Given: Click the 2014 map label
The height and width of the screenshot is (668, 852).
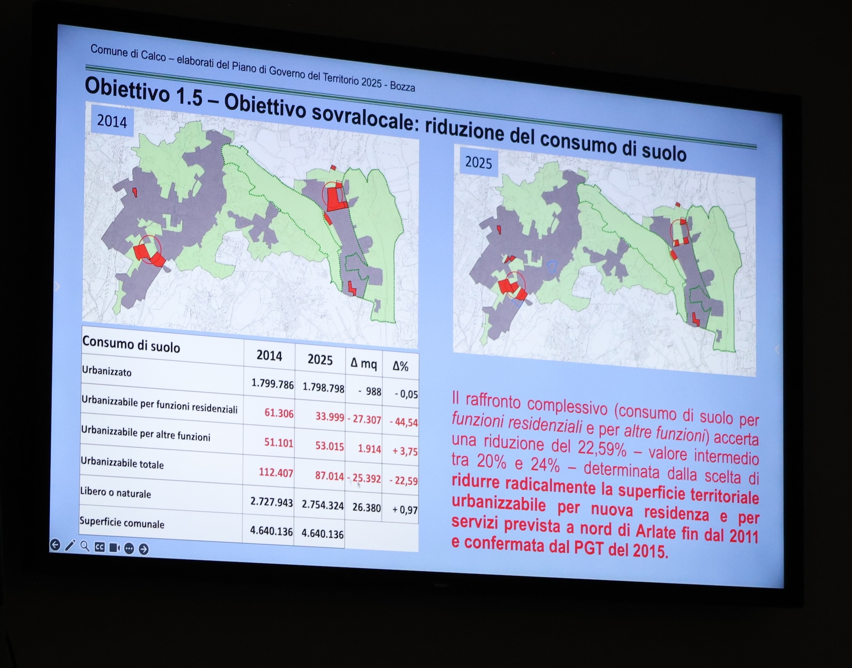Looking at the screenshot, I should pyautogui.click(x=112, y=122).
